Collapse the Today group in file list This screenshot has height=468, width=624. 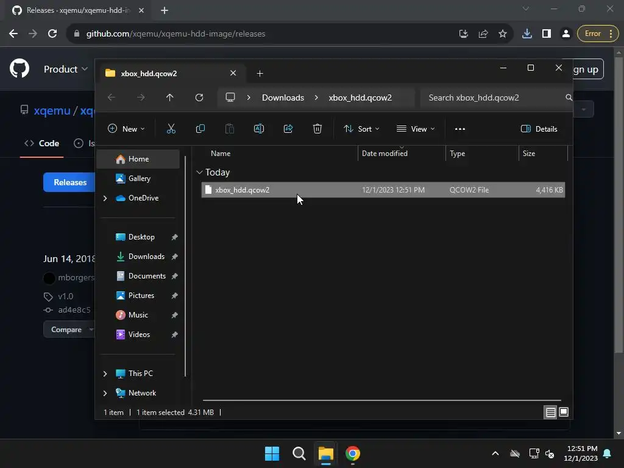(x=199, y=172)
